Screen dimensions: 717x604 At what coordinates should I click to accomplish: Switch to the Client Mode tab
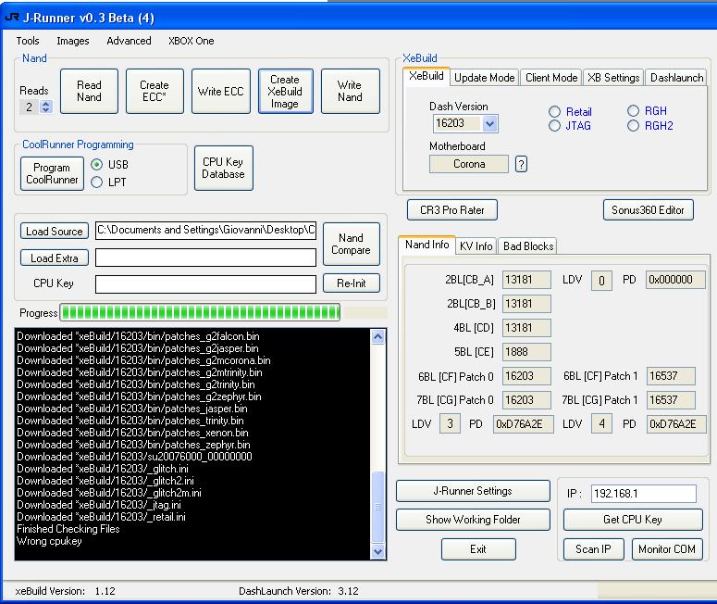[x=551, y=78]
